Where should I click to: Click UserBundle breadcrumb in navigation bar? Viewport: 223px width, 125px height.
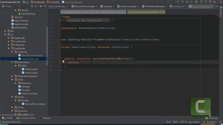38,2
